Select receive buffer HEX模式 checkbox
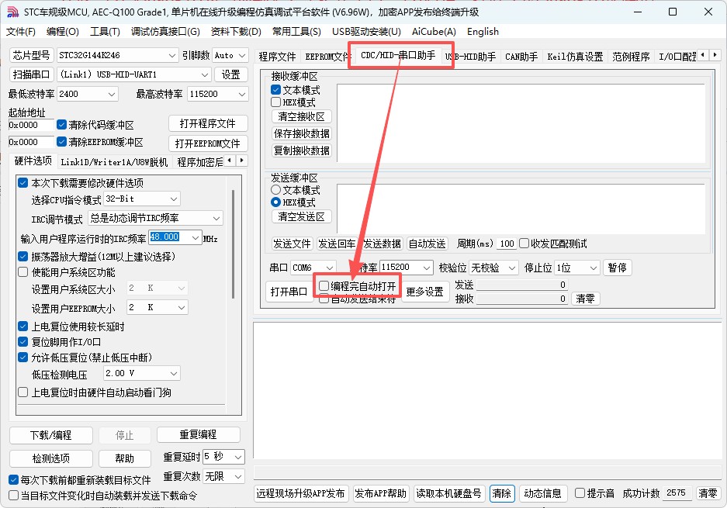Screen dimensions: 727x508 [276, 102]
